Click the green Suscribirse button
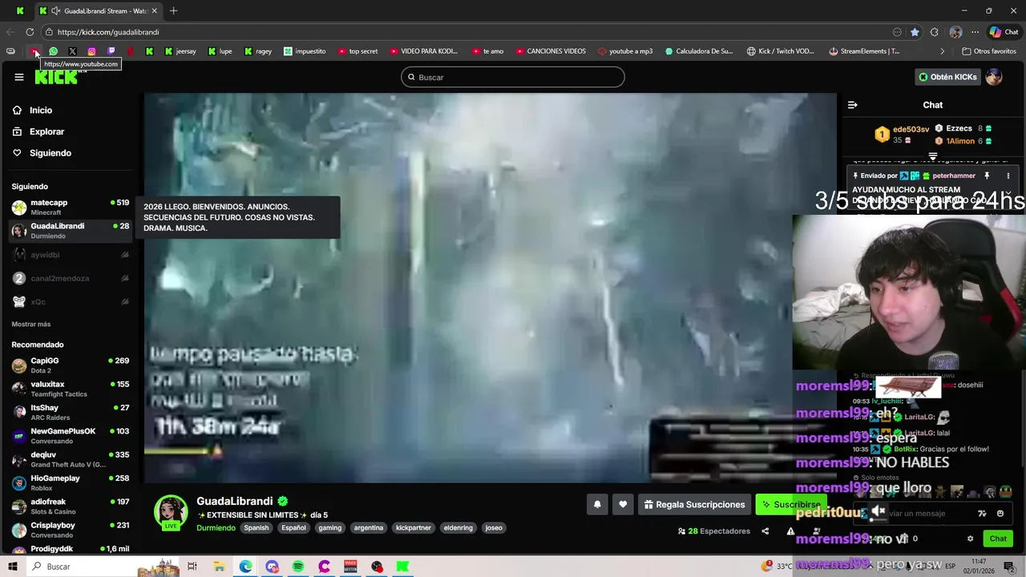1026x577 pixels. tap(790, 505)
